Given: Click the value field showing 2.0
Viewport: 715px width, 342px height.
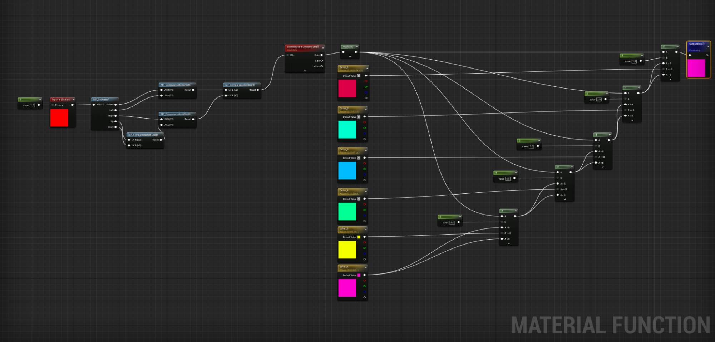Looking at the screenshot, I should click(599, 100).
